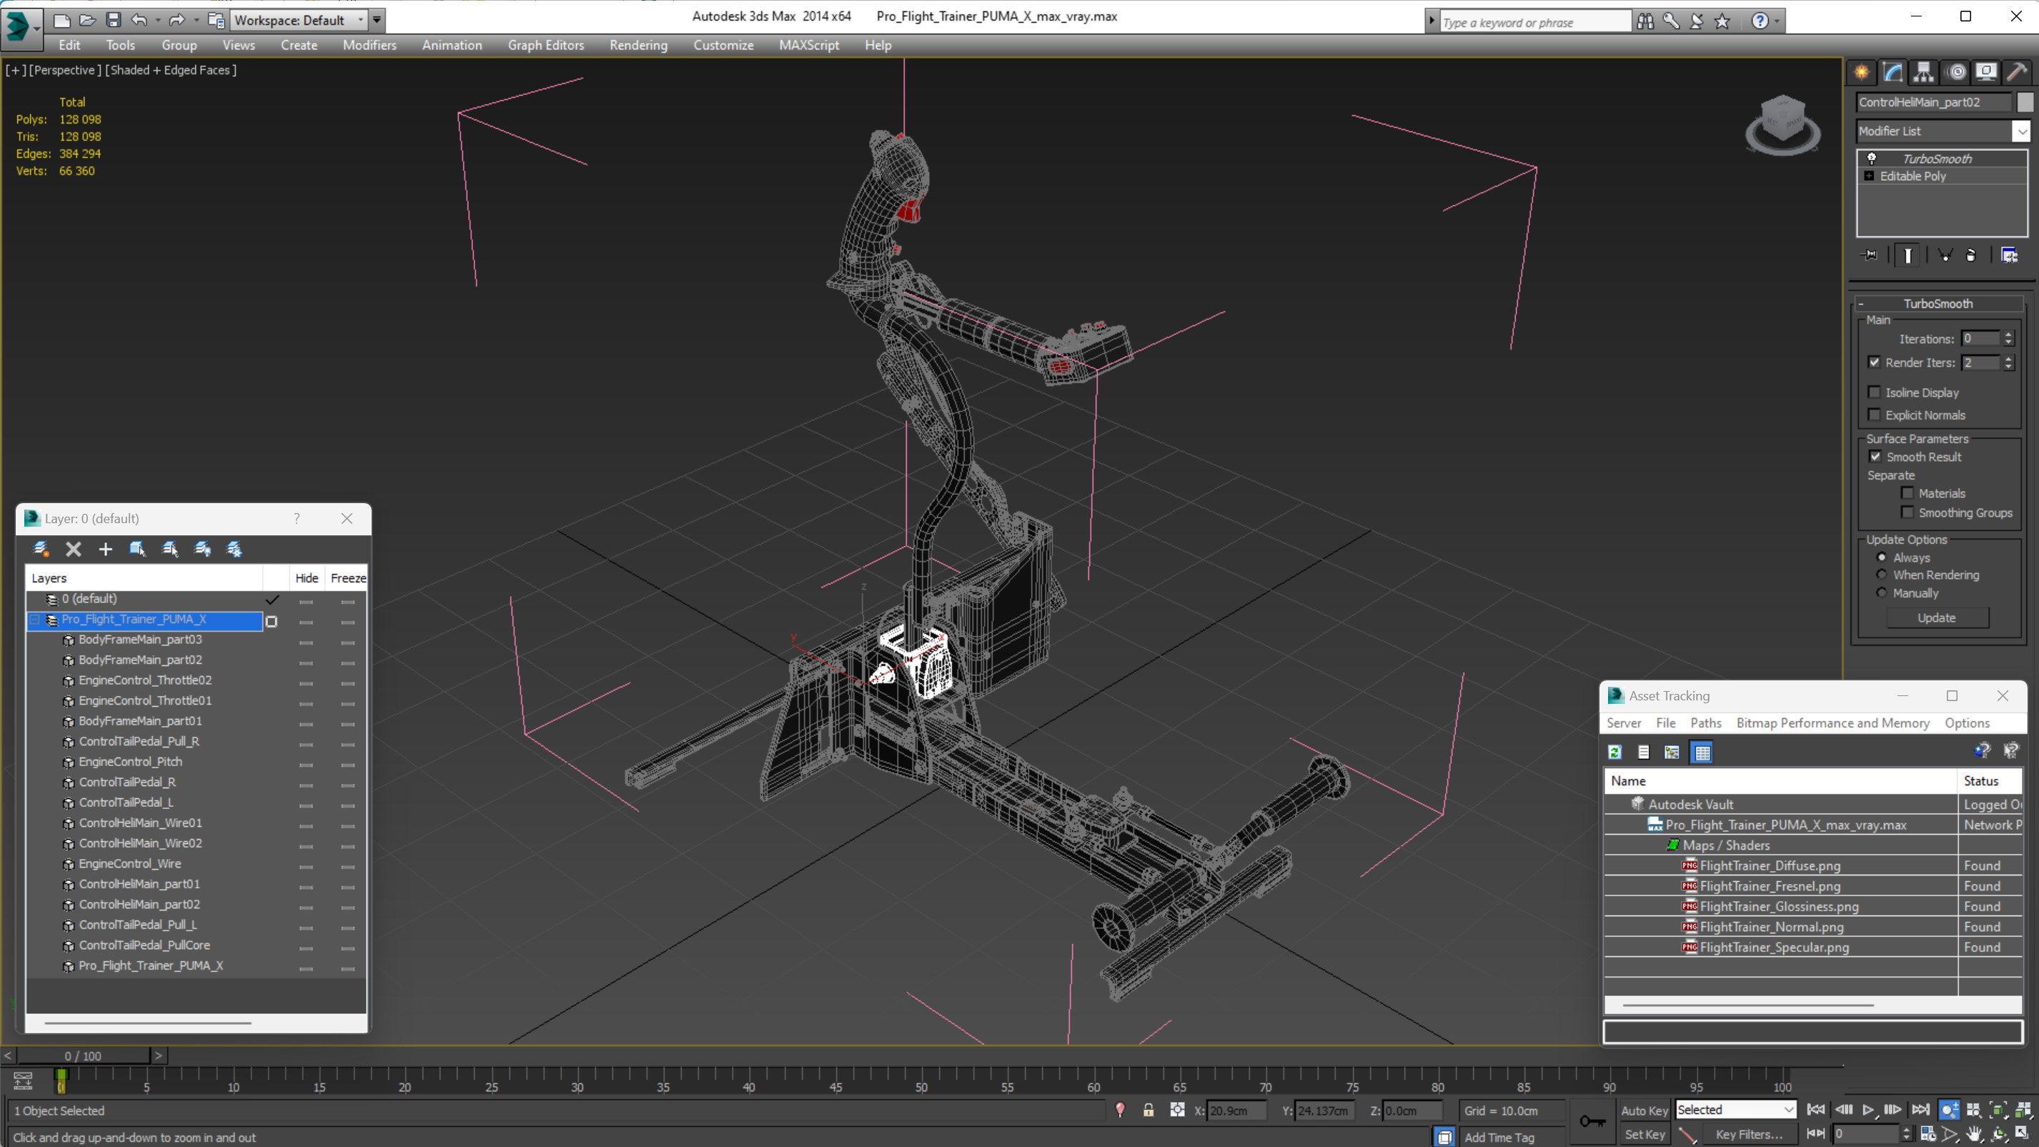Open the Bitmap Performance and Memory menu
The width and height of the screenshot is (2039, 1147).
[x=1832, y=723]
